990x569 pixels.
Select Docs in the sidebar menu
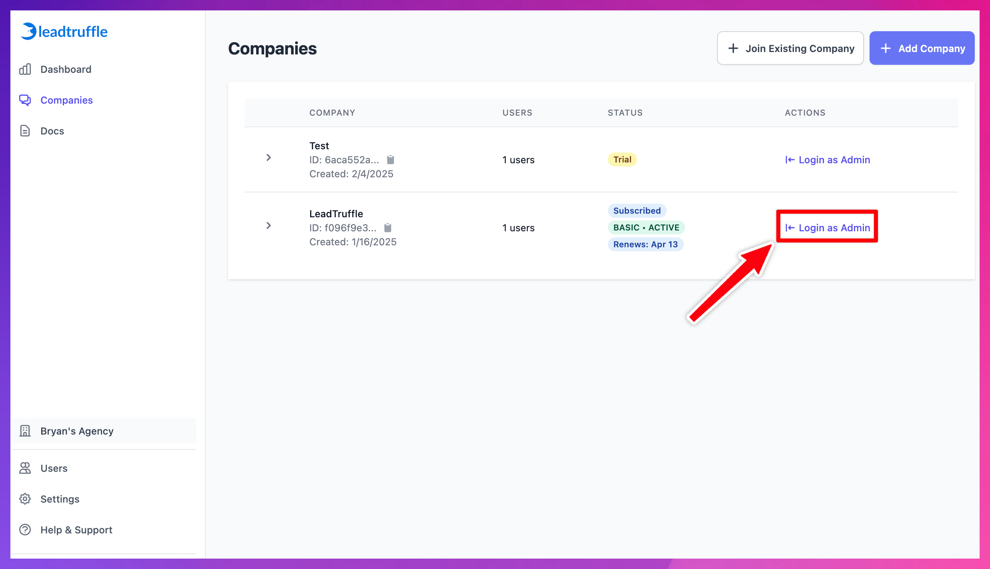coord(52,131)
